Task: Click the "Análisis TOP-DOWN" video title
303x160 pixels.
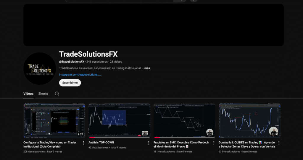Action: tap(101, 143)
